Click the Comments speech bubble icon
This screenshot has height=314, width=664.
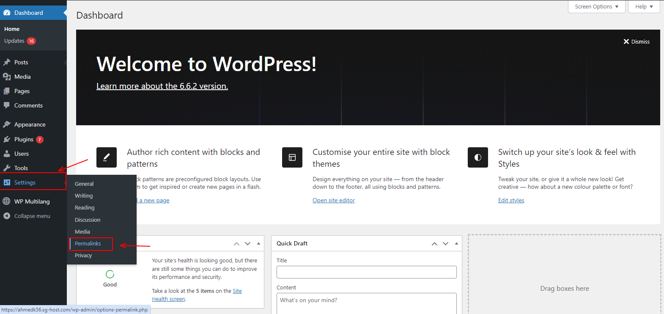click(x=7, y=105)
